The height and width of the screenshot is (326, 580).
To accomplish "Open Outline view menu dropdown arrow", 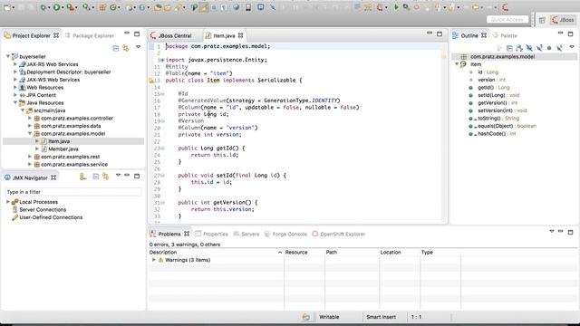I will (x=572, y=47).
